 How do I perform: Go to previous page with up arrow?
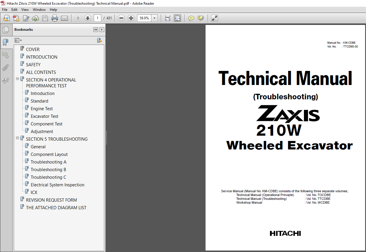click(x=78, y=18)
